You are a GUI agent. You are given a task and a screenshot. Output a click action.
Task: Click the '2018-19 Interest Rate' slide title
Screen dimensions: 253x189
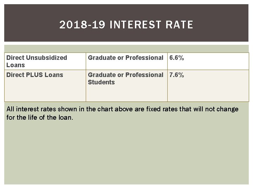pos(126,24)
